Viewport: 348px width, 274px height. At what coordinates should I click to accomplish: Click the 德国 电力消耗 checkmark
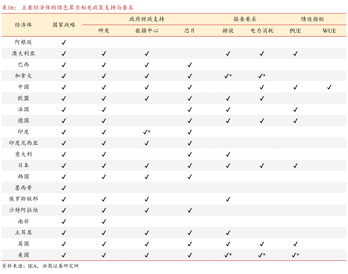262,121
